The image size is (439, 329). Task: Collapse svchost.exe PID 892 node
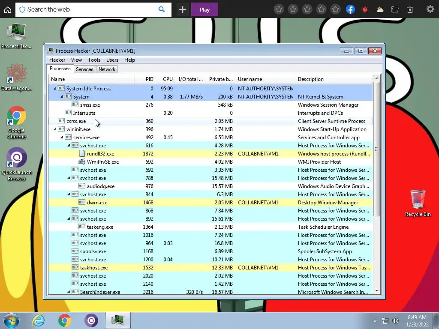pyautogui.click(x=69, y=218)
